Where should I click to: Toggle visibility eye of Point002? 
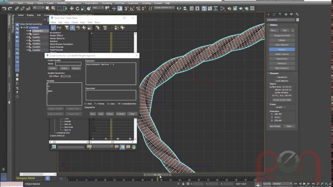tap(27, 40)
